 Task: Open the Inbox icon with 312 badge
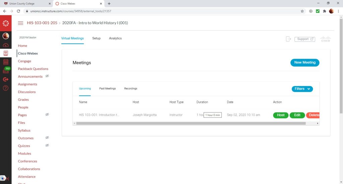pos(6,71)
